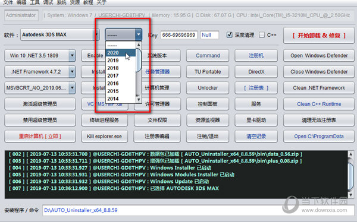Click the 终结进程服务 button

coord(105,120)
